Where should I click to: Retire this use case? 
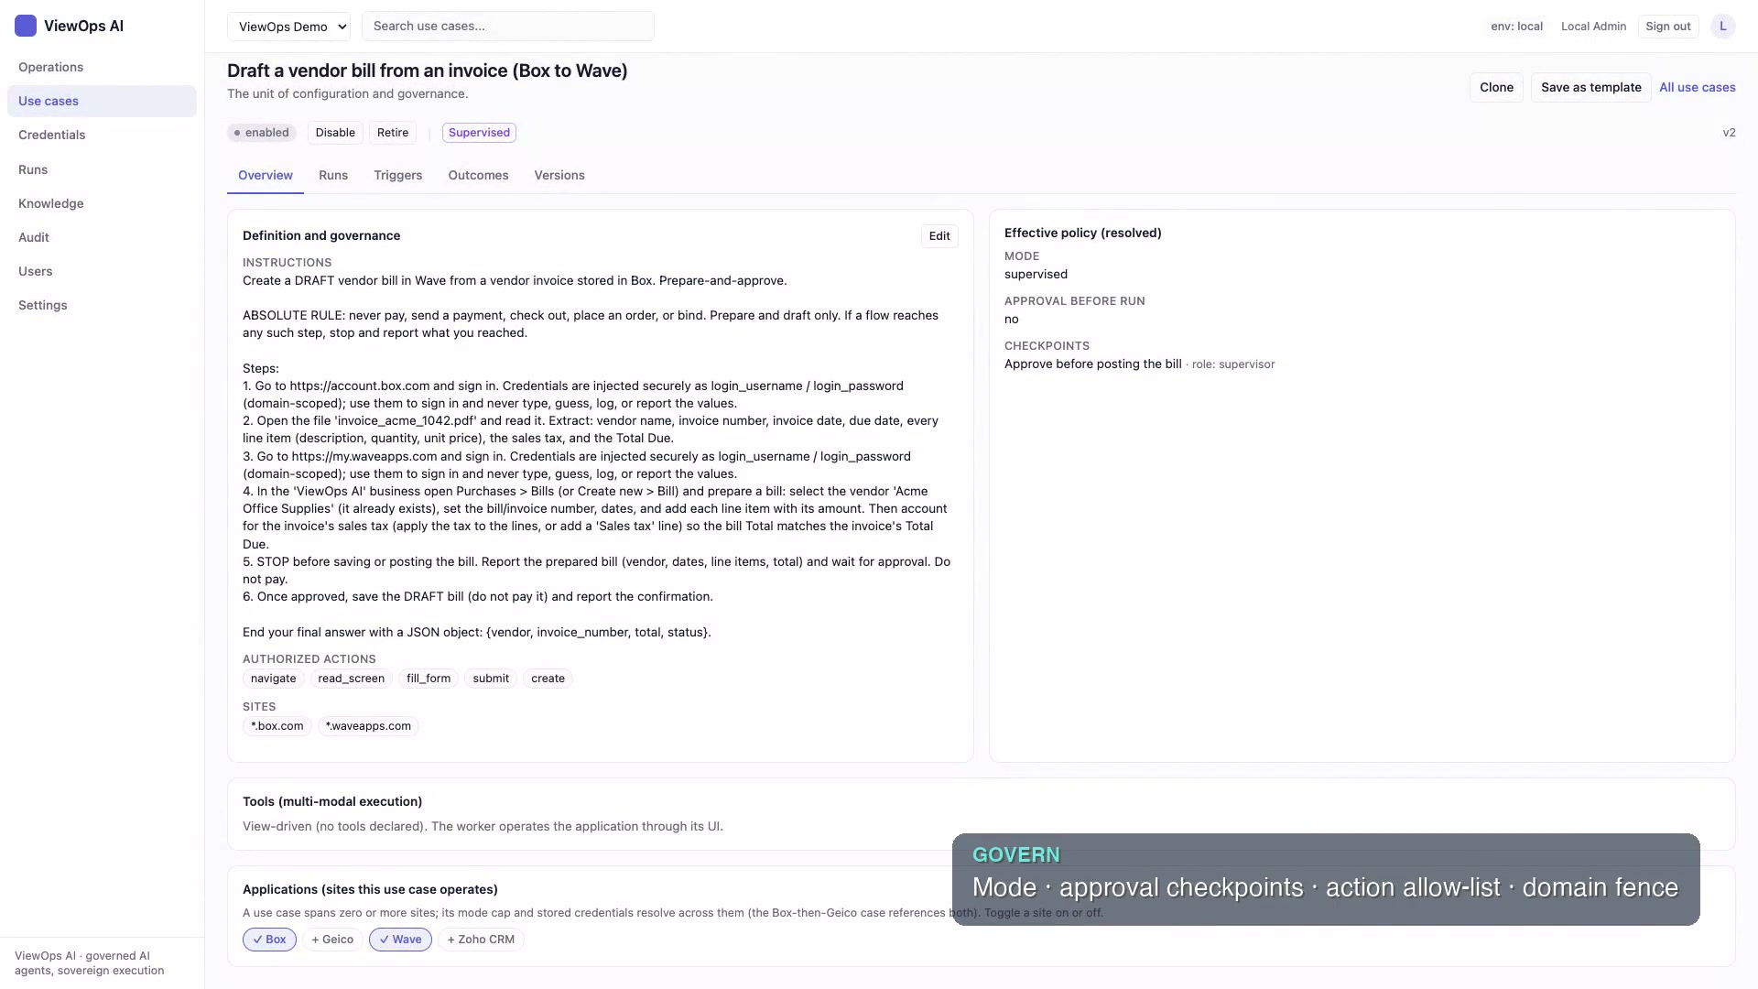coord(393,133)
